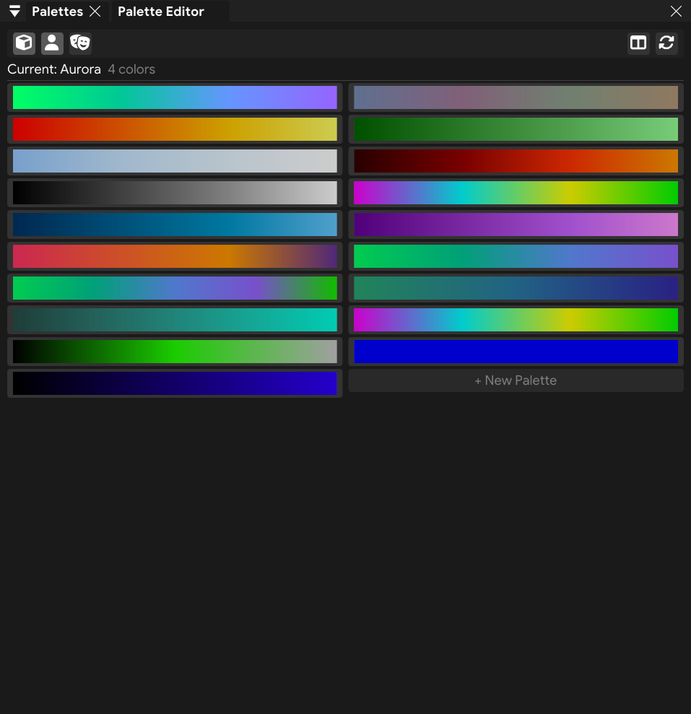Select the solid blue palette
This screenshot has height=714, width=691.
(516, 352)
